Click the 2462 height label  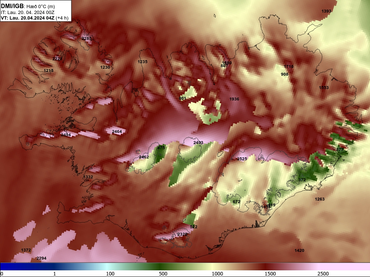[144, 157]
